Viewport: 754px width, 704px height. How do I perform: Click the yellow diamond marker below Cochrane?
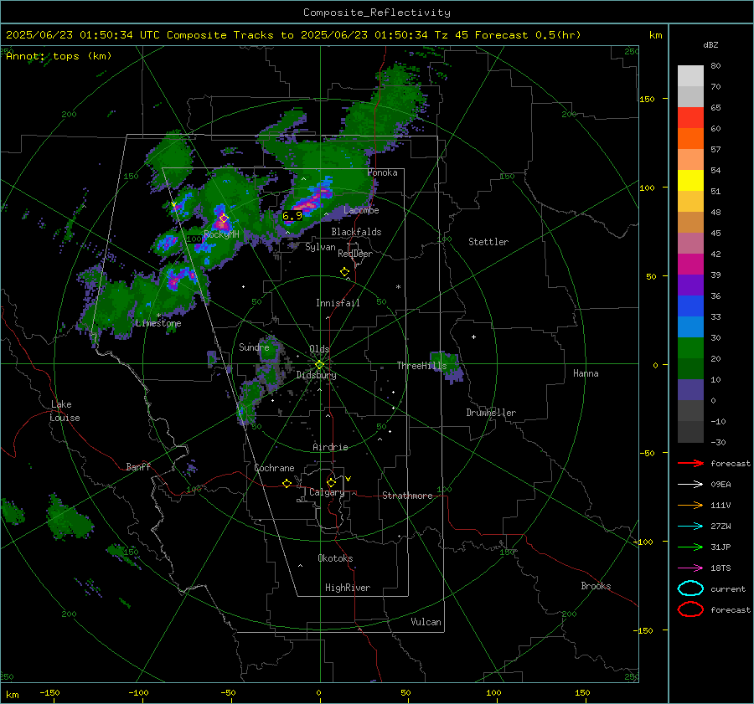[287, 484]
